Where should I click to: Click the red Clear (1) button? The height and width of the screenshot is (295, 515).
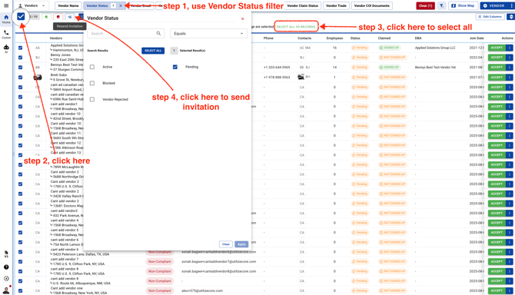425,5
